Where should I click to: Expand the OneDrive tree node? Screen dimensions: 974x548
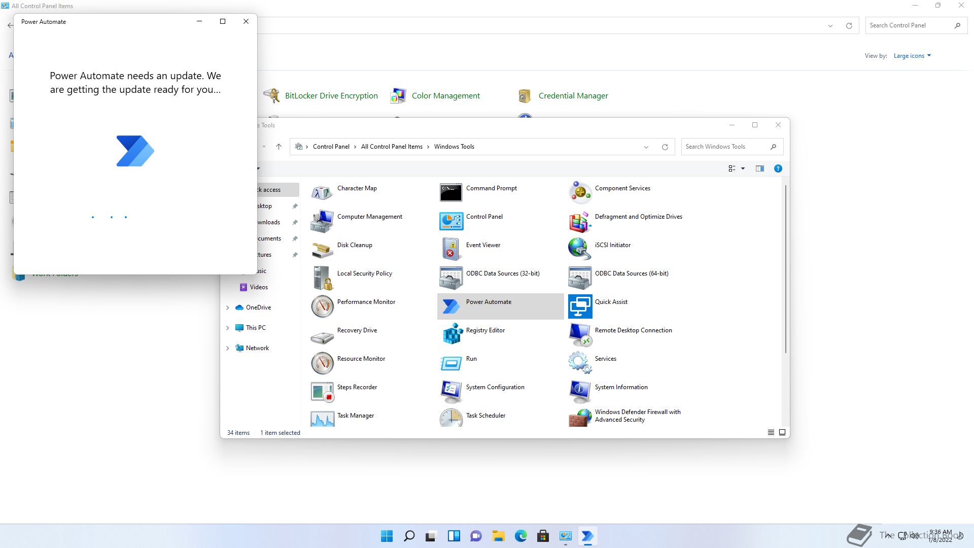pos(228,307)
